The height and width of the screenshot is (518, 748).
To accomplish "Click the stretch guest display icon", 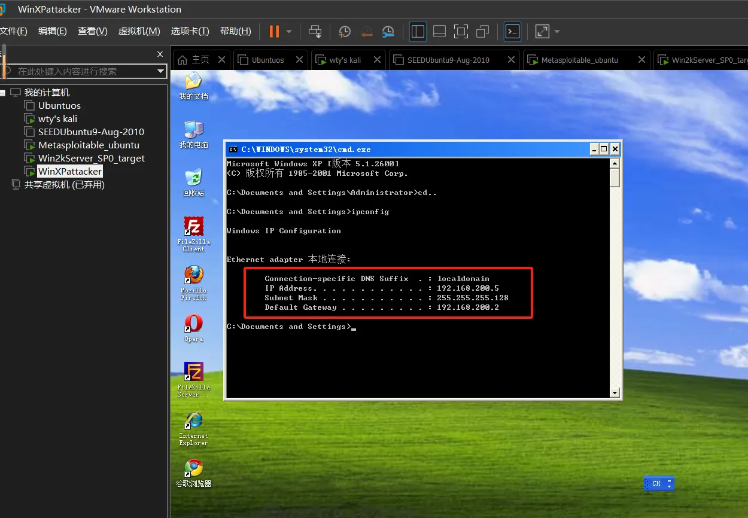I will pyautogui.click(x=542, y=32).
